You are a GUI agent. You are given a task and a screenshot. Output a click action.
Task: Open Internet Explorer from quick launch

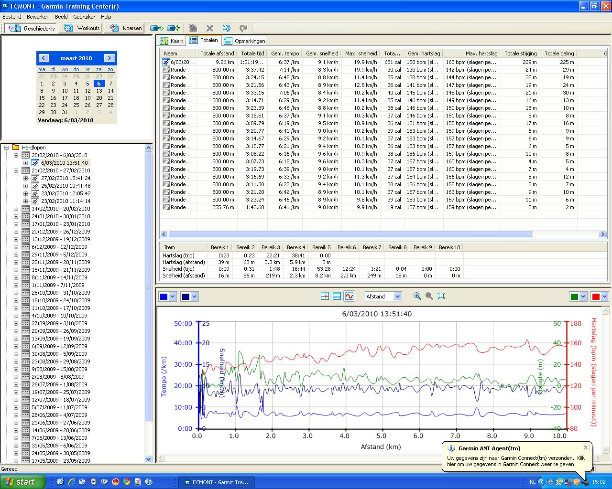point(71,482)
